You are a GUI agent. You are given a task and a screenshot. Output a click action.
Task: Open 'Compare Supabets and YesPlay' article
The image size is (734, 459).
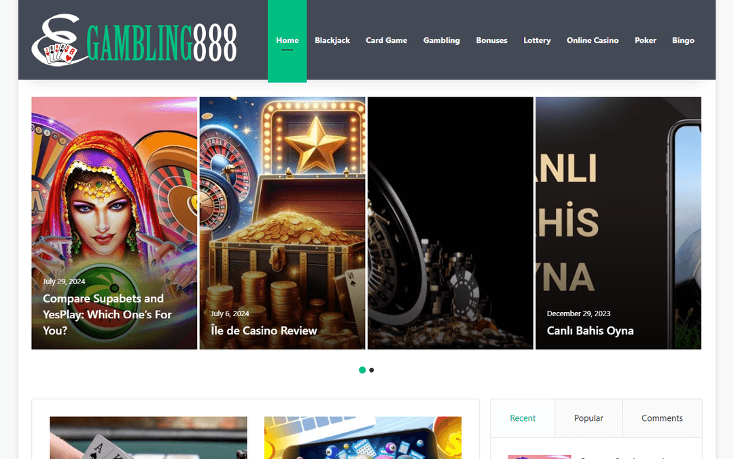coord(107,314)
